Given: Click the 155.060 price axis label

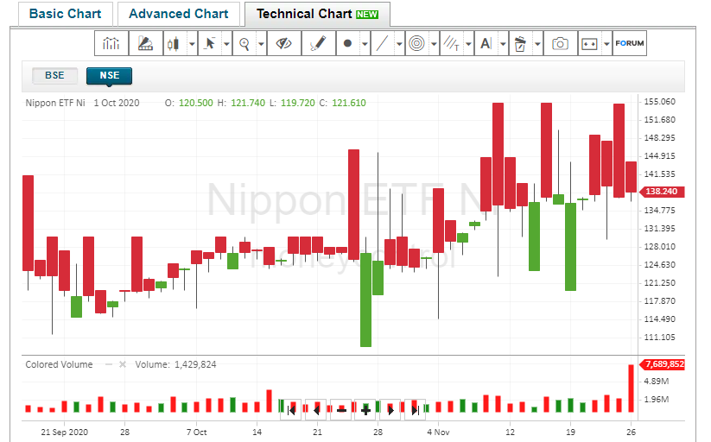Looking at the screenshot, I should 660,102.
